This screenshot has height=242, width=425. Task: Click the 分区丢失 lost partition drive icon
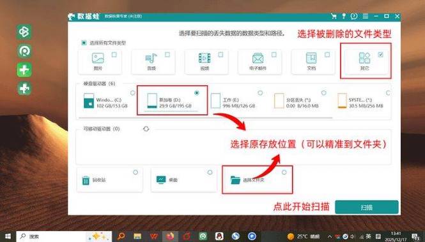click(279, 101)
